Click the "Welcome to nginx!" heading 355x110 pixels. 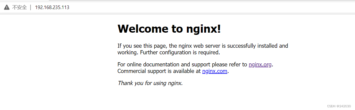(169, 29)
